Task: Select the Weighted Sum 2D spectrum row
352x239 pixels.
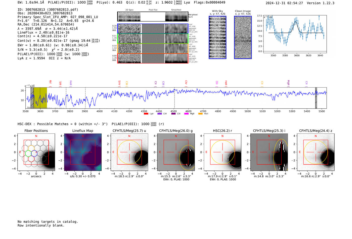Action: (153, 17)
